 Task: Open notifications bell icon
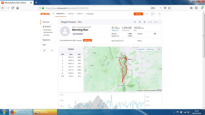[x=147, y=14]
